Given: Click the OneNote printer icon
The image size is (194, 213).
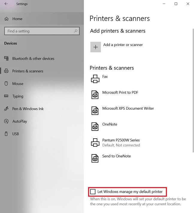Looking at the screenshot, I should coord(95,126).
